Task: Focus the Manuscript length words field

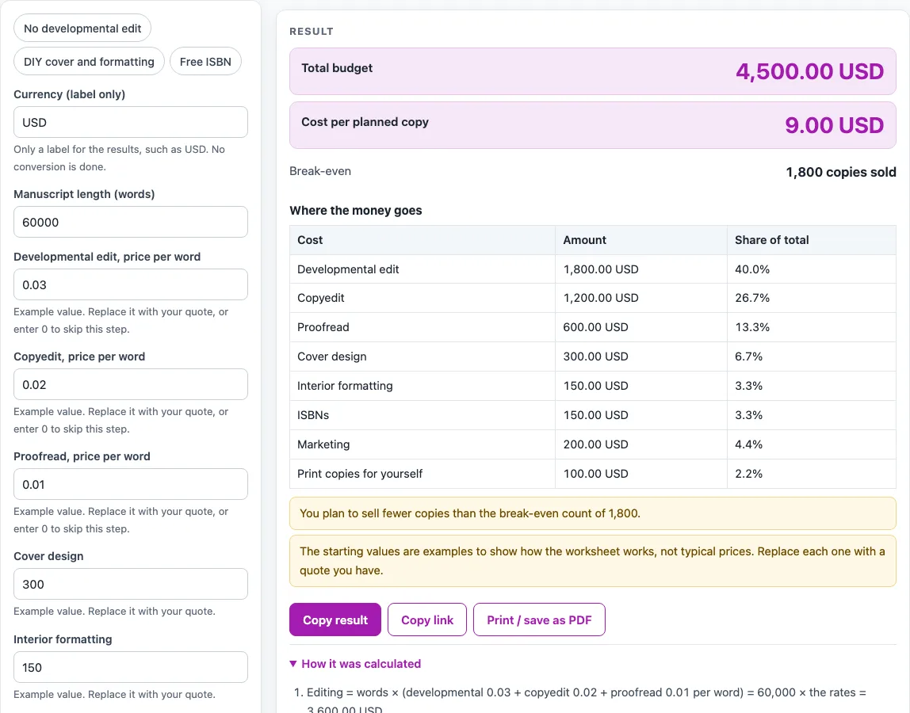Action: click(131, 222)
